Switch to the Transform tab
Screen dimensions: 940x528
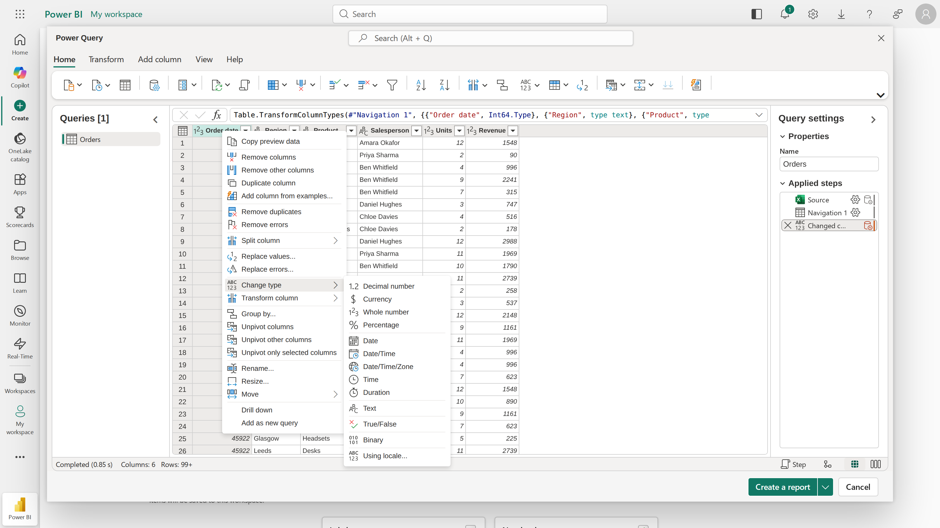(106, 59)
